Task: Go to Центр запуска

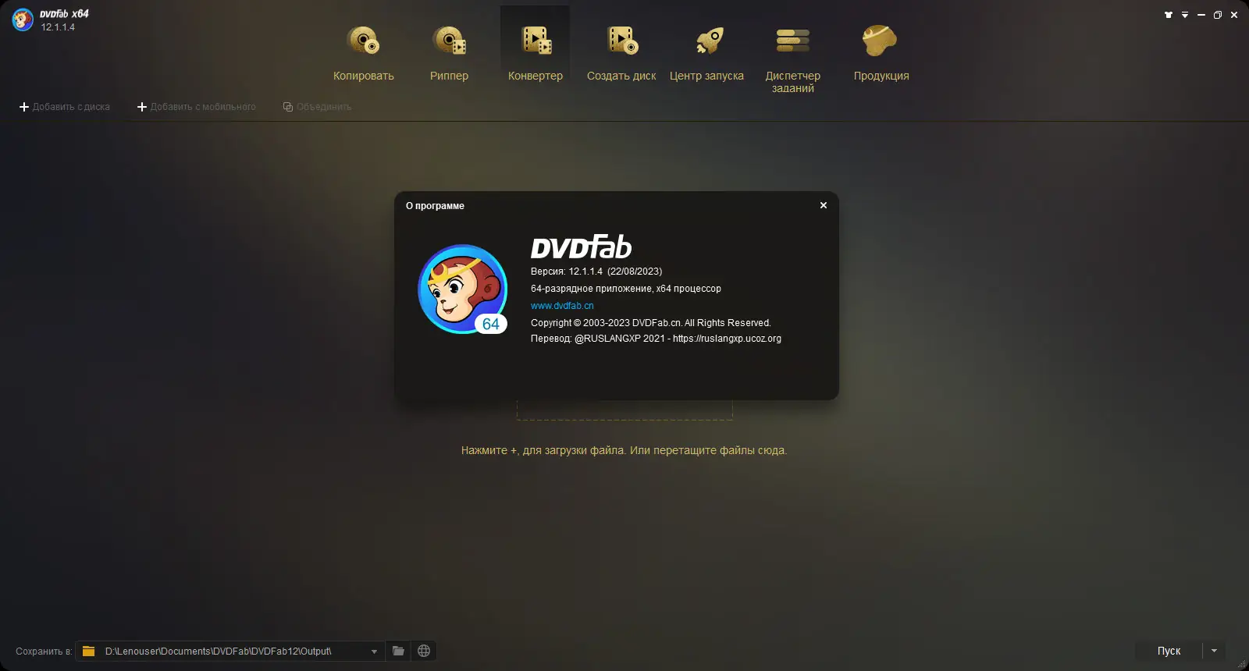Action: click(706, 53)
